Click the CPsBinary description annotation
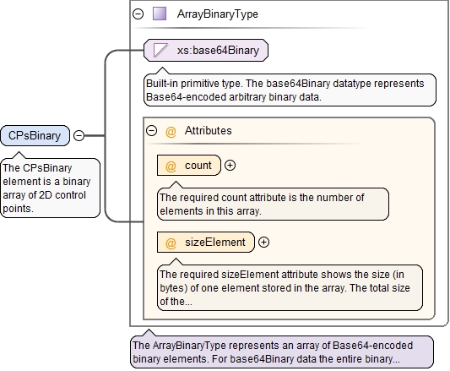 pyautogui.click(x=50, y=188)
